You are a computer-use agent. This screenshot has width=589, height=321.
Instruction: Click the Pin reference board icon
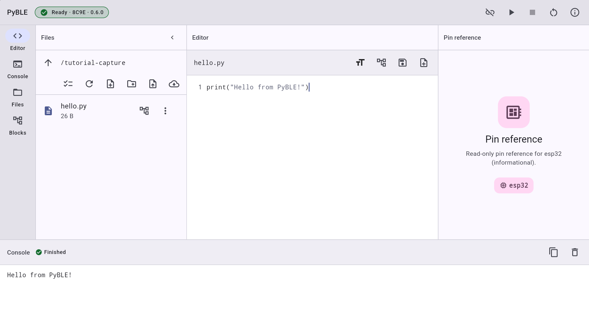coord(514,112)
